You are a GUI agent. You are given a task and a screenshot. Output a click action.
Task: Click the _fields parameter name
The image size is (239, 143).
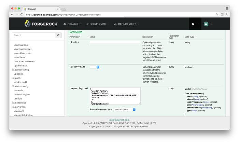[x=74, y=42]
